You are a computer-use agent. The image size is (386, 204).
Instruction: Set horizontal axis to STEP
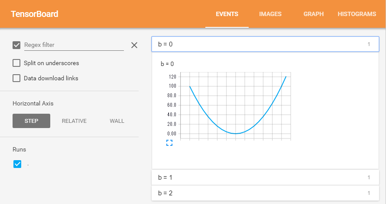31,121
